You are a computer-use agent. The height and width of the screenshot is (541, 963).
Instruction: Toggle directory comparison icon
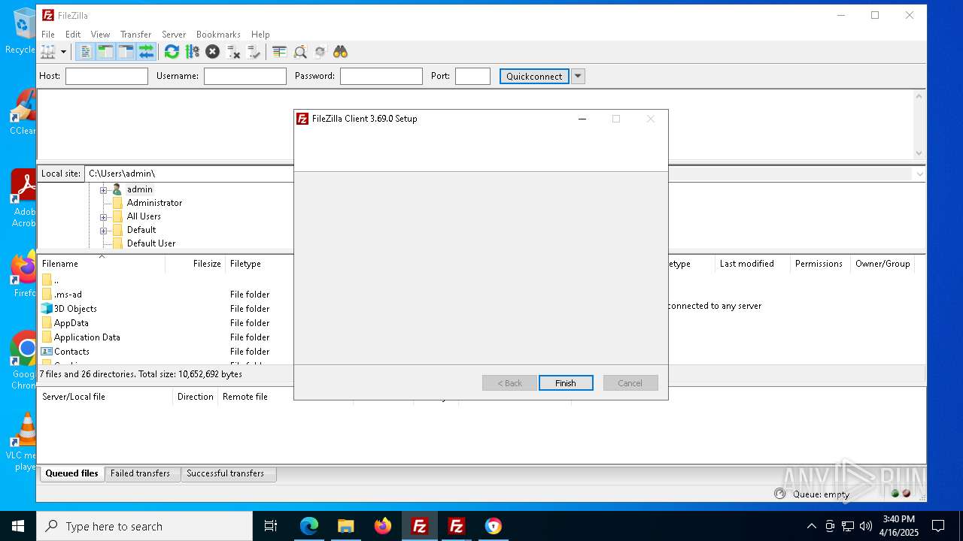click(300, 52)
